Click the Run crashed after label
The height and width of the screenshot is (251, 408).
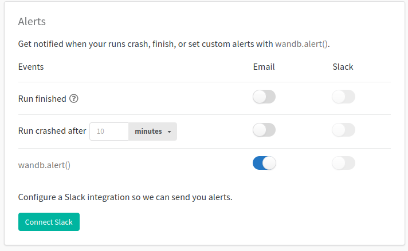point(52,132)
